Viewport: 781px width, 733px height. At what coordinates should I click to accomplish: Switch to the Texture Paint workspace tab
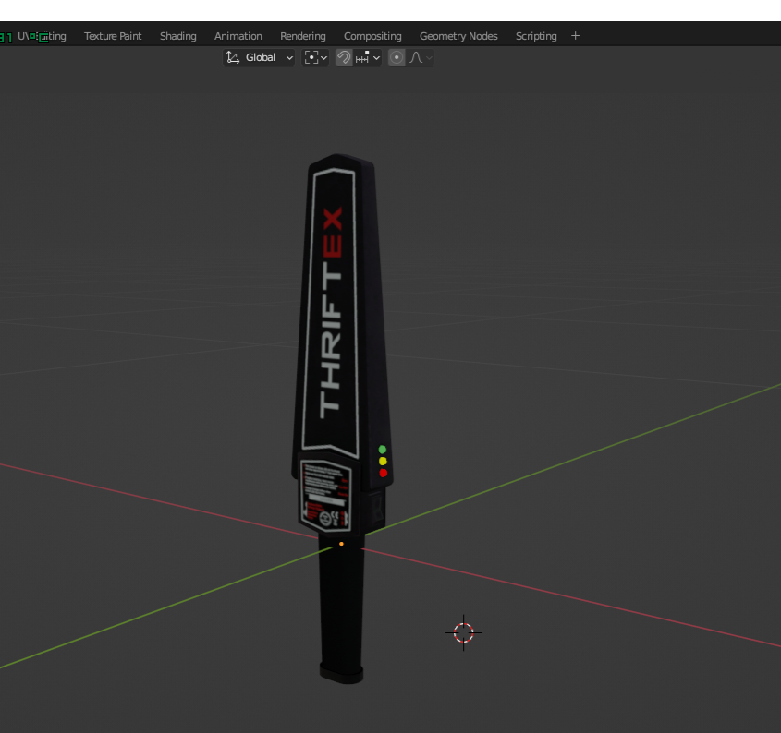(x=113, y=36)
